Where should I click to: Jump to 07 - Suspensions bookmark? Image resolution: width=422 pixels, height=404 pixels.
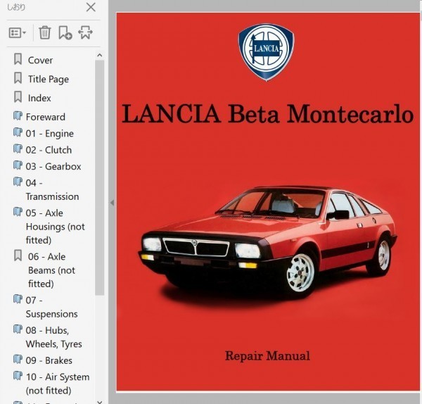51,307
